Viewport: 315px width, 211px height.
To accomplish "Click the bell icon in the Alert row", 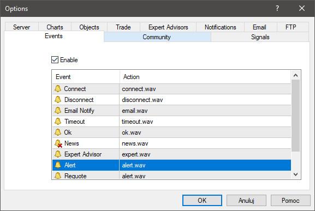I will (58, 165).
